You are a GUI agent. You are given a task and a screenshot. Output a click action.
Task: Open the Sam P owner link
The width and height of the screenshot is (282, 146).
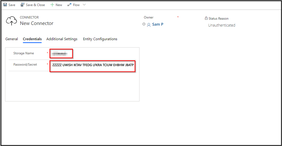coord(158,24)
